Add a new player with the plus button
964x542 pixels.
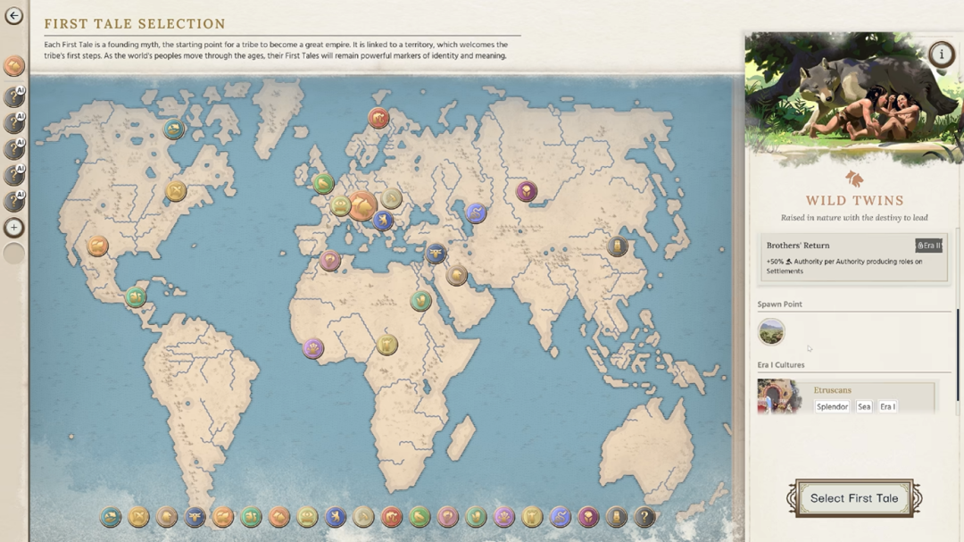14,228
